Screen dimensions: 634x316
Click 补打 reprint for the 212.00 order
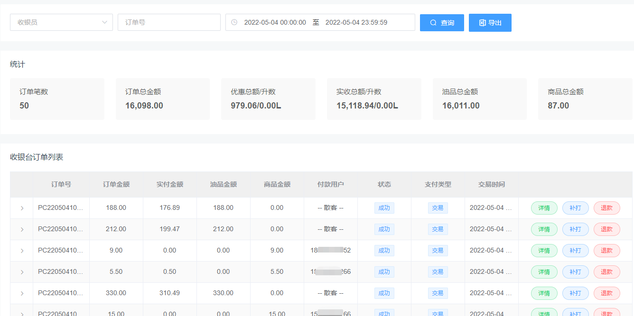tap(576, 229)
